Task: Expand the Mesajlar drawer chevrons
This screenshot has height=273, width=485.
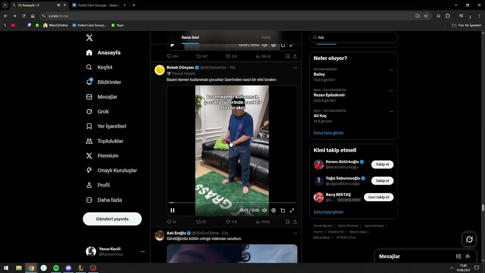Action: click(x=468, y=256)
